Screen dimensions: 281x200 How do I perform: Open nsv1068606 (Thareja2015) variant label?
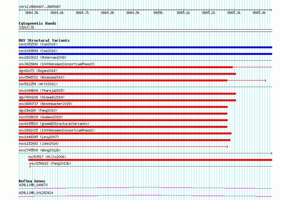pyautogui.click(x=42, y=91)
